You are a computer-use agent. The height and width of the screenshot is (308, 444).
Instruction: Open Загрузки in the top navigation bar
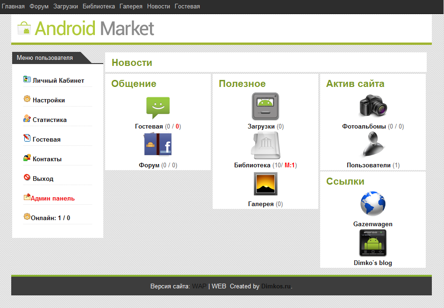pos(65,6)
